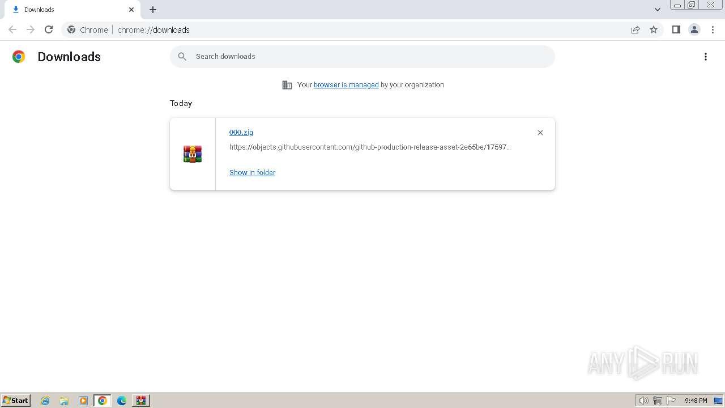Click the Search downloads field

point(362,57)
